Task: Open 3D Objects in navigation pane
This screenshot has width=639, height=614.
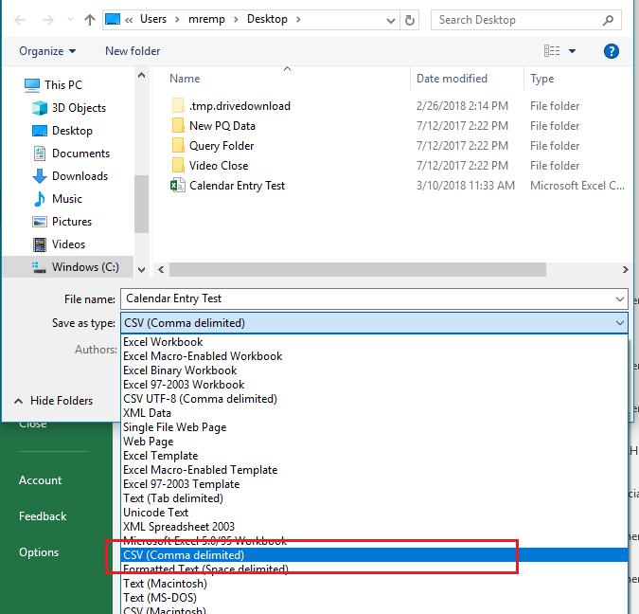Action: [x=79, y=108]
